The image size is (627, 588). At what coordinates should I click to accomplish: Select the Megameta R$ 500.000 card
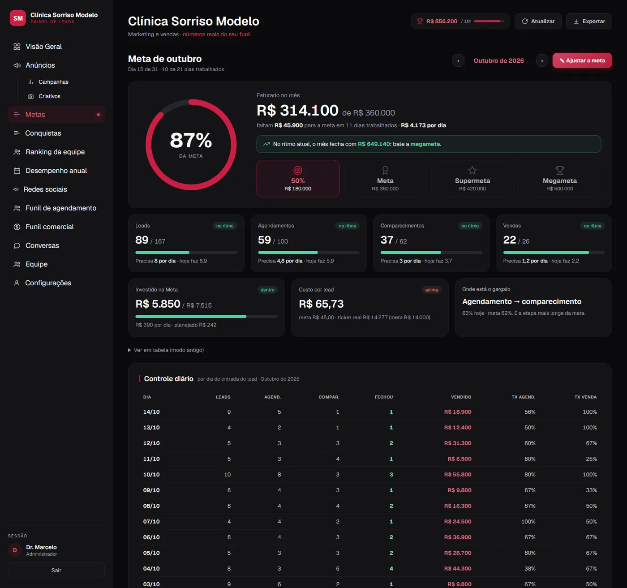pyautogui.click(x=559, y=179)
